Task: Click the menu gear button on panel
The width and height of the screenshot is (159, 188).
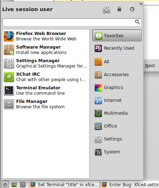Action: pyautogui.click(x=5, y=185)
